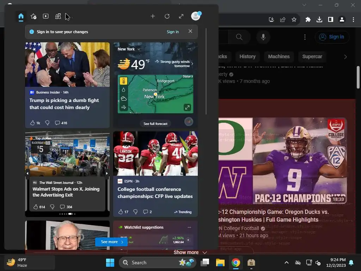Click YouTube search magnifier button
The width and height of the screenshot is (361, 271).
click(239, 37)
